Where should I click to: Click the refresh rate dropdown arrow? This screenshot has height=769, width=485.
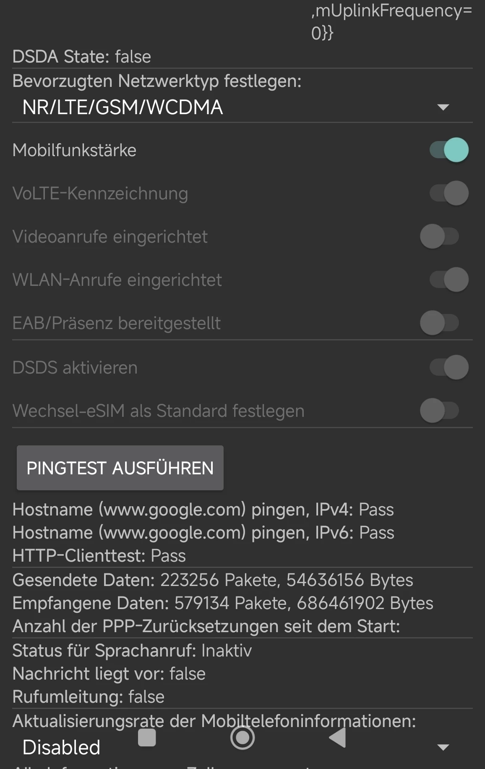pyautogui.click(x=443, y=747)
